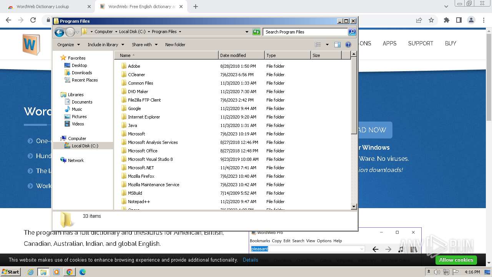Click the Start button
492x277 pixels.
(x=10, y=272)
